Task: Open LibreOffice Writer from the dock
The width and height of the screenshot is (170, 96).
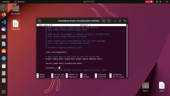Action: pyautogui.click(x=4, y=44)
